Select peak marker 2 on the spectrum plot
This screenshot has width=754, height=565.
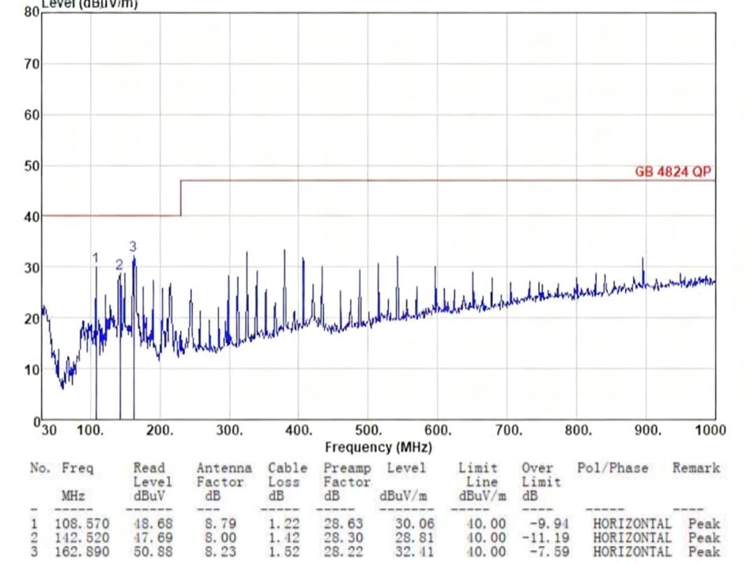tap(119, 264)
